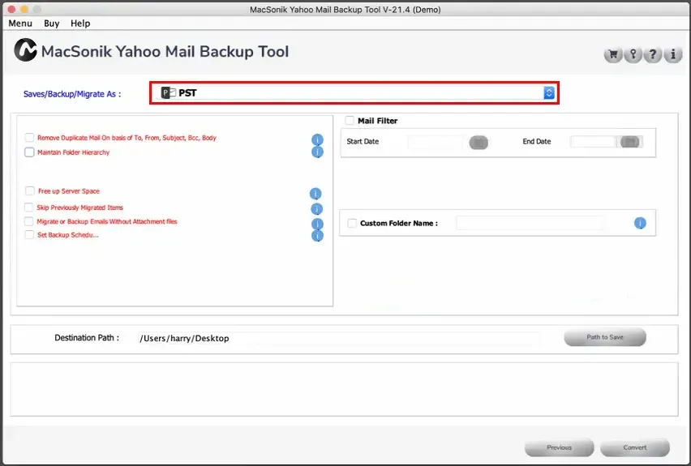Open the Help menu

[x=80, y=24]
